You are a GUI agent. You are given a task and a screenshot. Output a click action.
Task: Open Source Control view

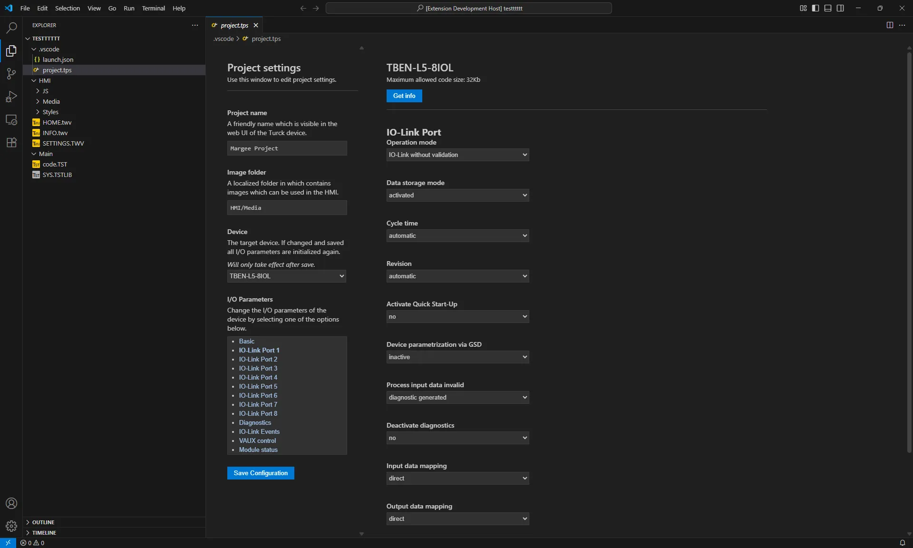[11, 73]
